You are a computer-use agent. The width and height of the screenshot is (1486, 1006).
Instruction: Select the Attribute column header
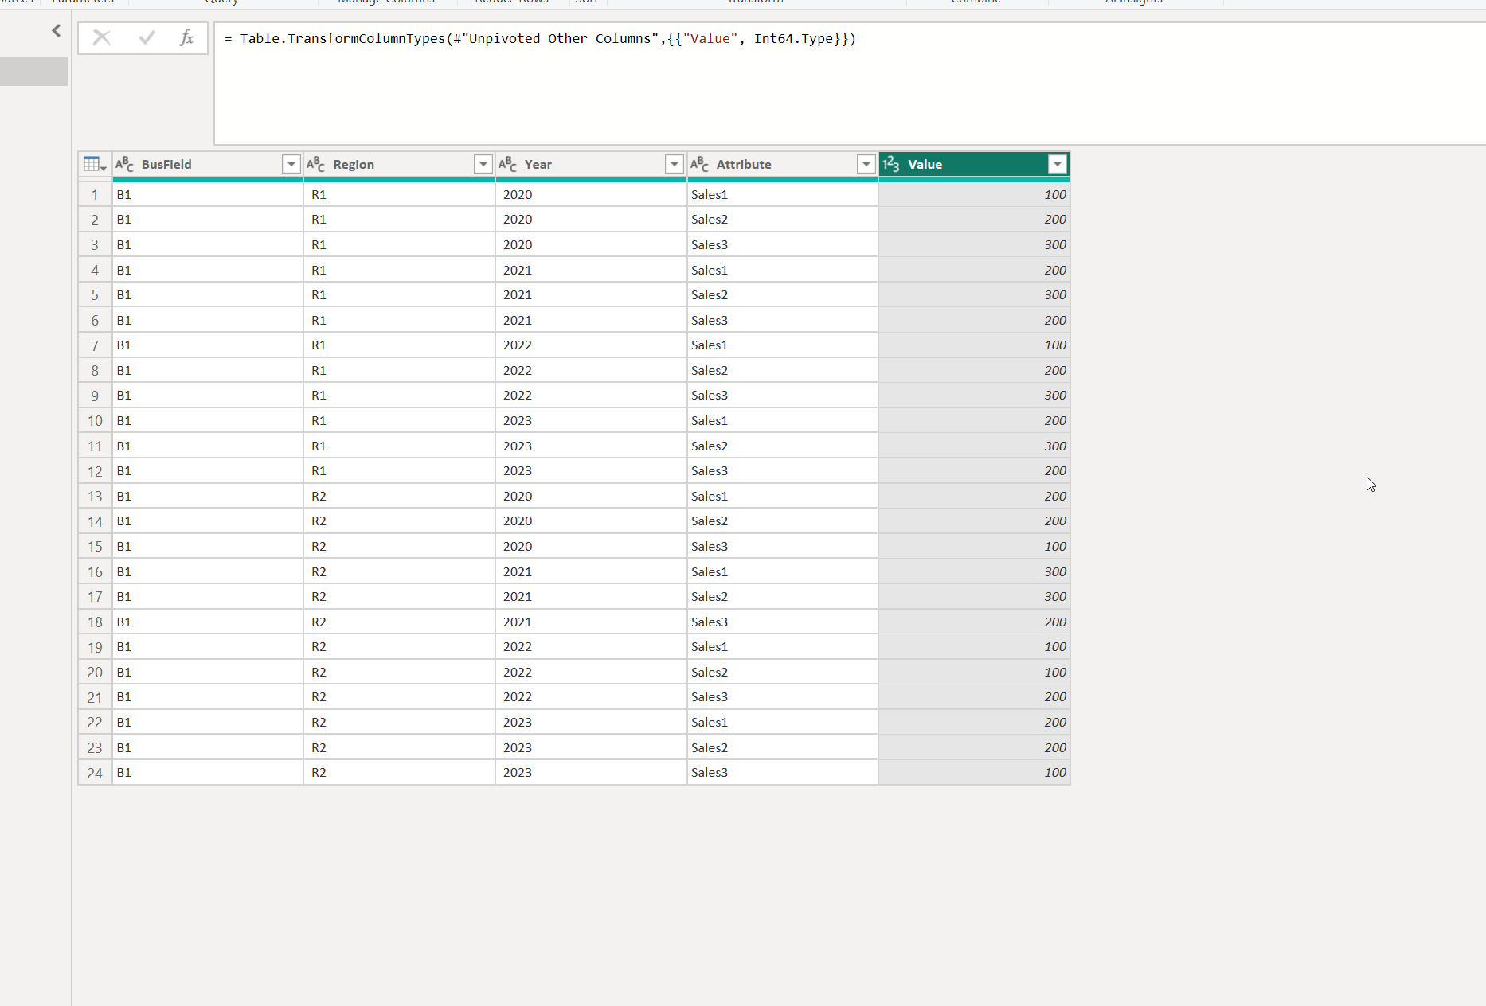[x=783, y=164]
